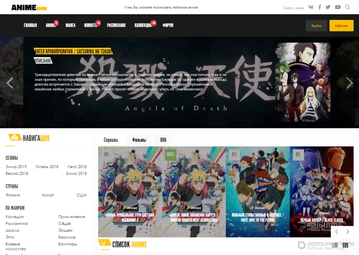This screenshot has height=255, width=359.
Task: Filter by season Осень 2018
Action: coord(47,166)
